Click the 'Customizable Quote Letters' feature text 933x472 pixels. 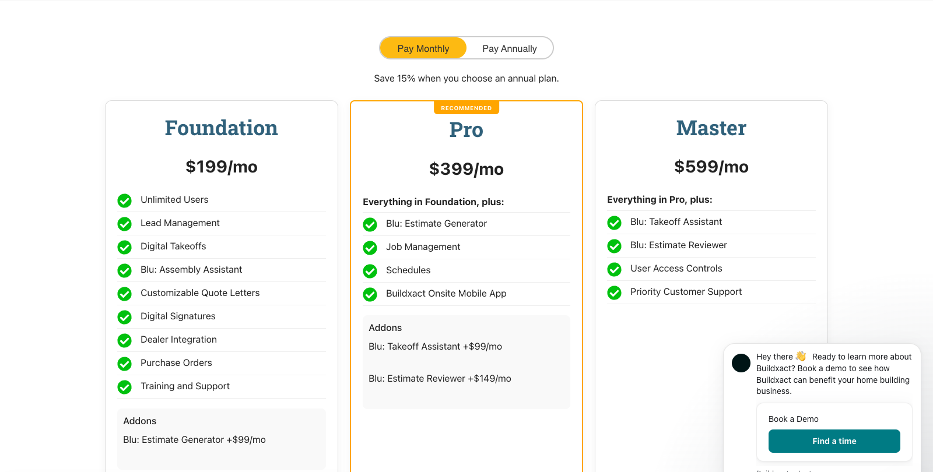(x=200, y=293)
